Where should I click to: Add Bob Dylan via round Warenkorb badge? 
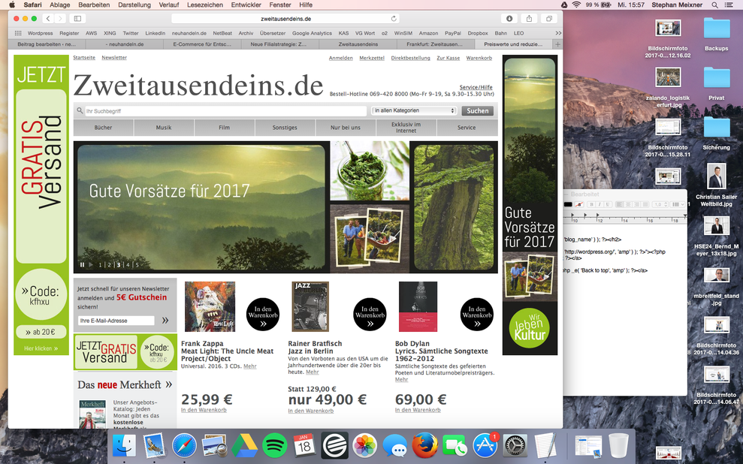pos(477,315)
